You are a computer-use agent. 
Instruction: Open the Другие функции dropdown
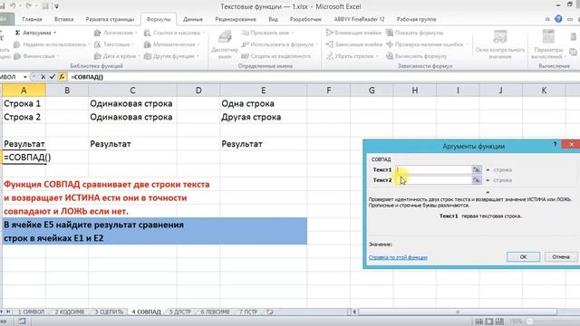pyautogui.click(x=171, y=56)
